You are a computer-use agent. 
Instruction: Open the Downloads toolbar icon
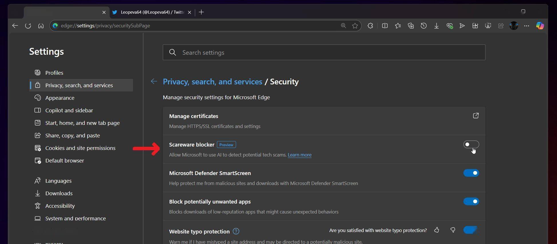click(x=437, y=26)
